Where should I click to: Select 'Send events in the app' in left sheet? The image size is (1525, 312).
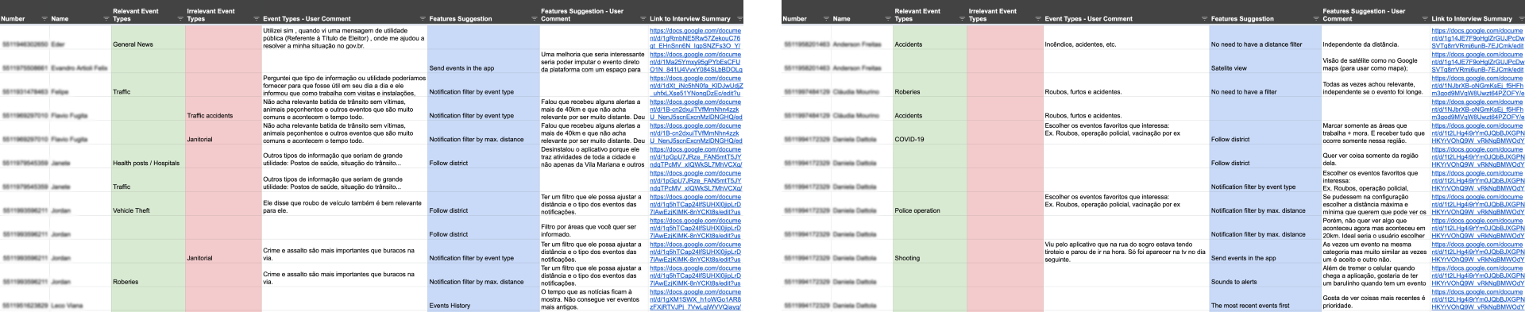483,61
